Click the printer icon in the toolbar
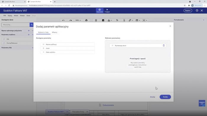Screen dimensions: 207x116 [x=86, y=20]
